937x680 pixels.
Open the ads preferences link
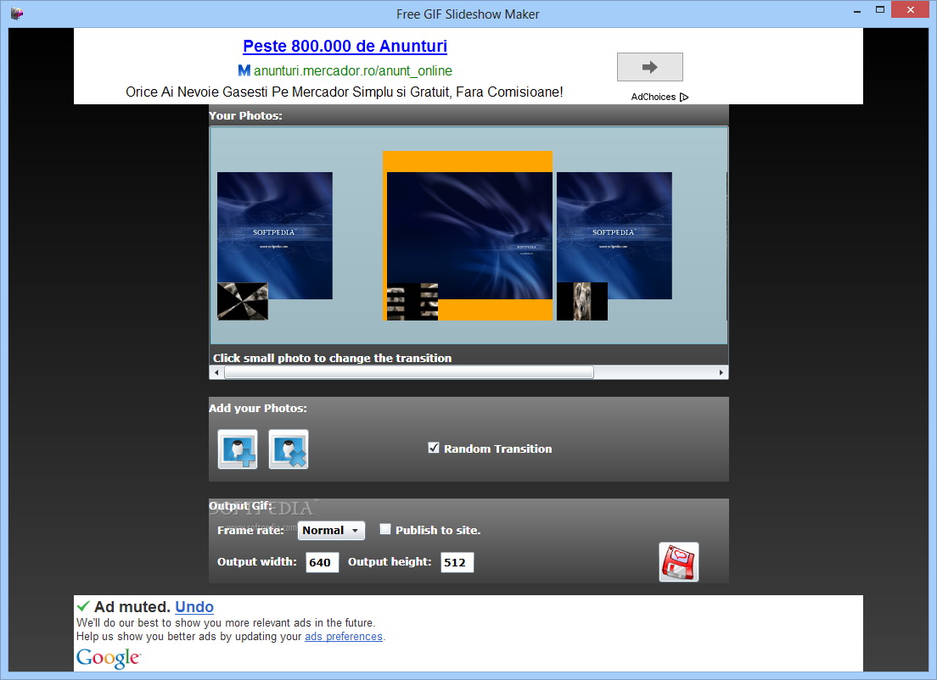344,637
